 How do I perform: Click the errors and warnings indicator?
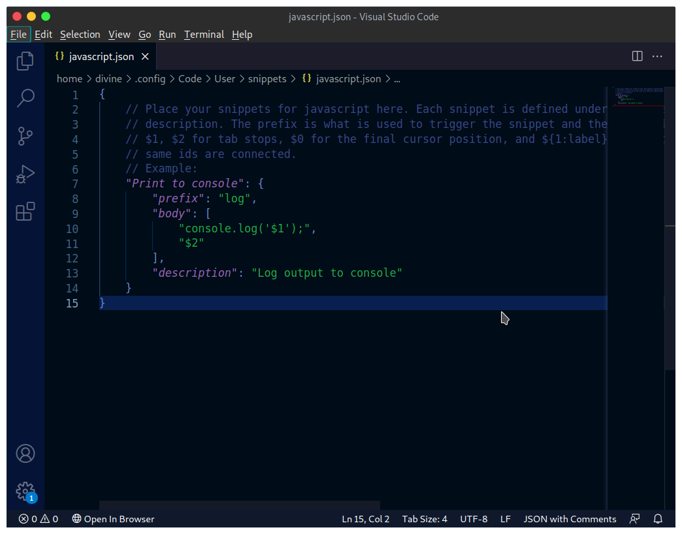39,519
